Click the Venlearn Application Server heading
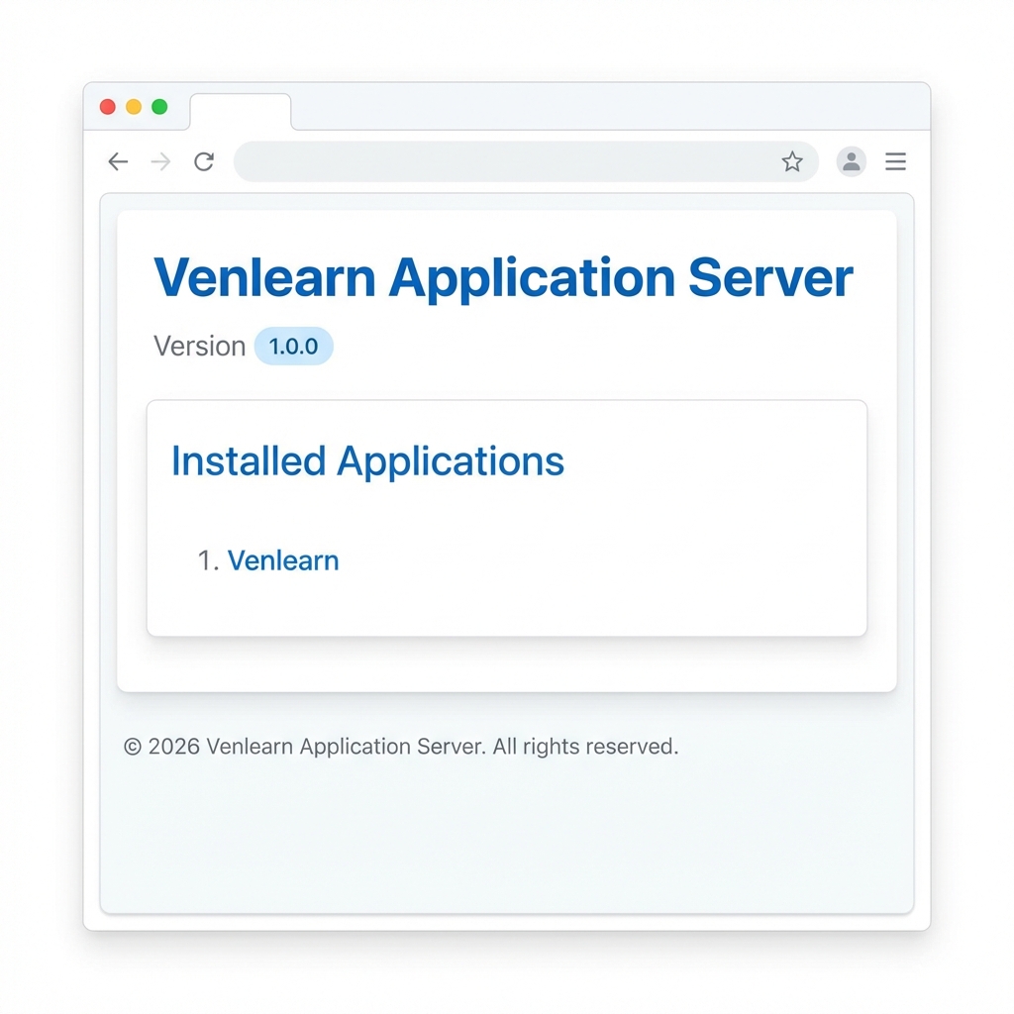Viewport: 1014px width, 1014px height. coord(503,278)
